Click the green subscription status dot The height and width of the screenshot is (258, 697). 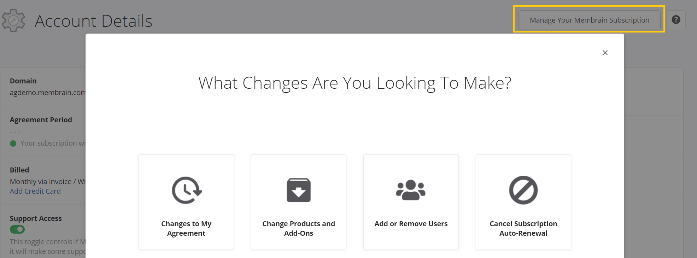[13, 143]
